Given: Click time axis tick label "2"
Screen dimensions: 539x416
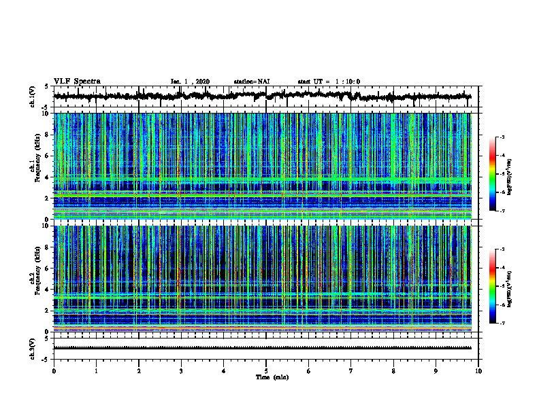Looking at the screenshot, I should 139,371.
